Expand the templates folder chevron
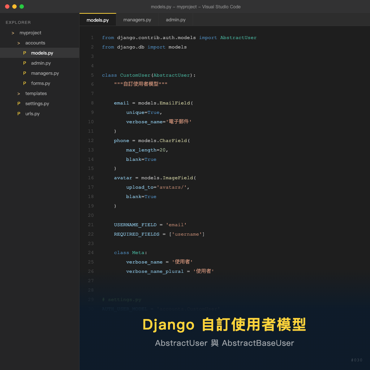 point(19,94)
